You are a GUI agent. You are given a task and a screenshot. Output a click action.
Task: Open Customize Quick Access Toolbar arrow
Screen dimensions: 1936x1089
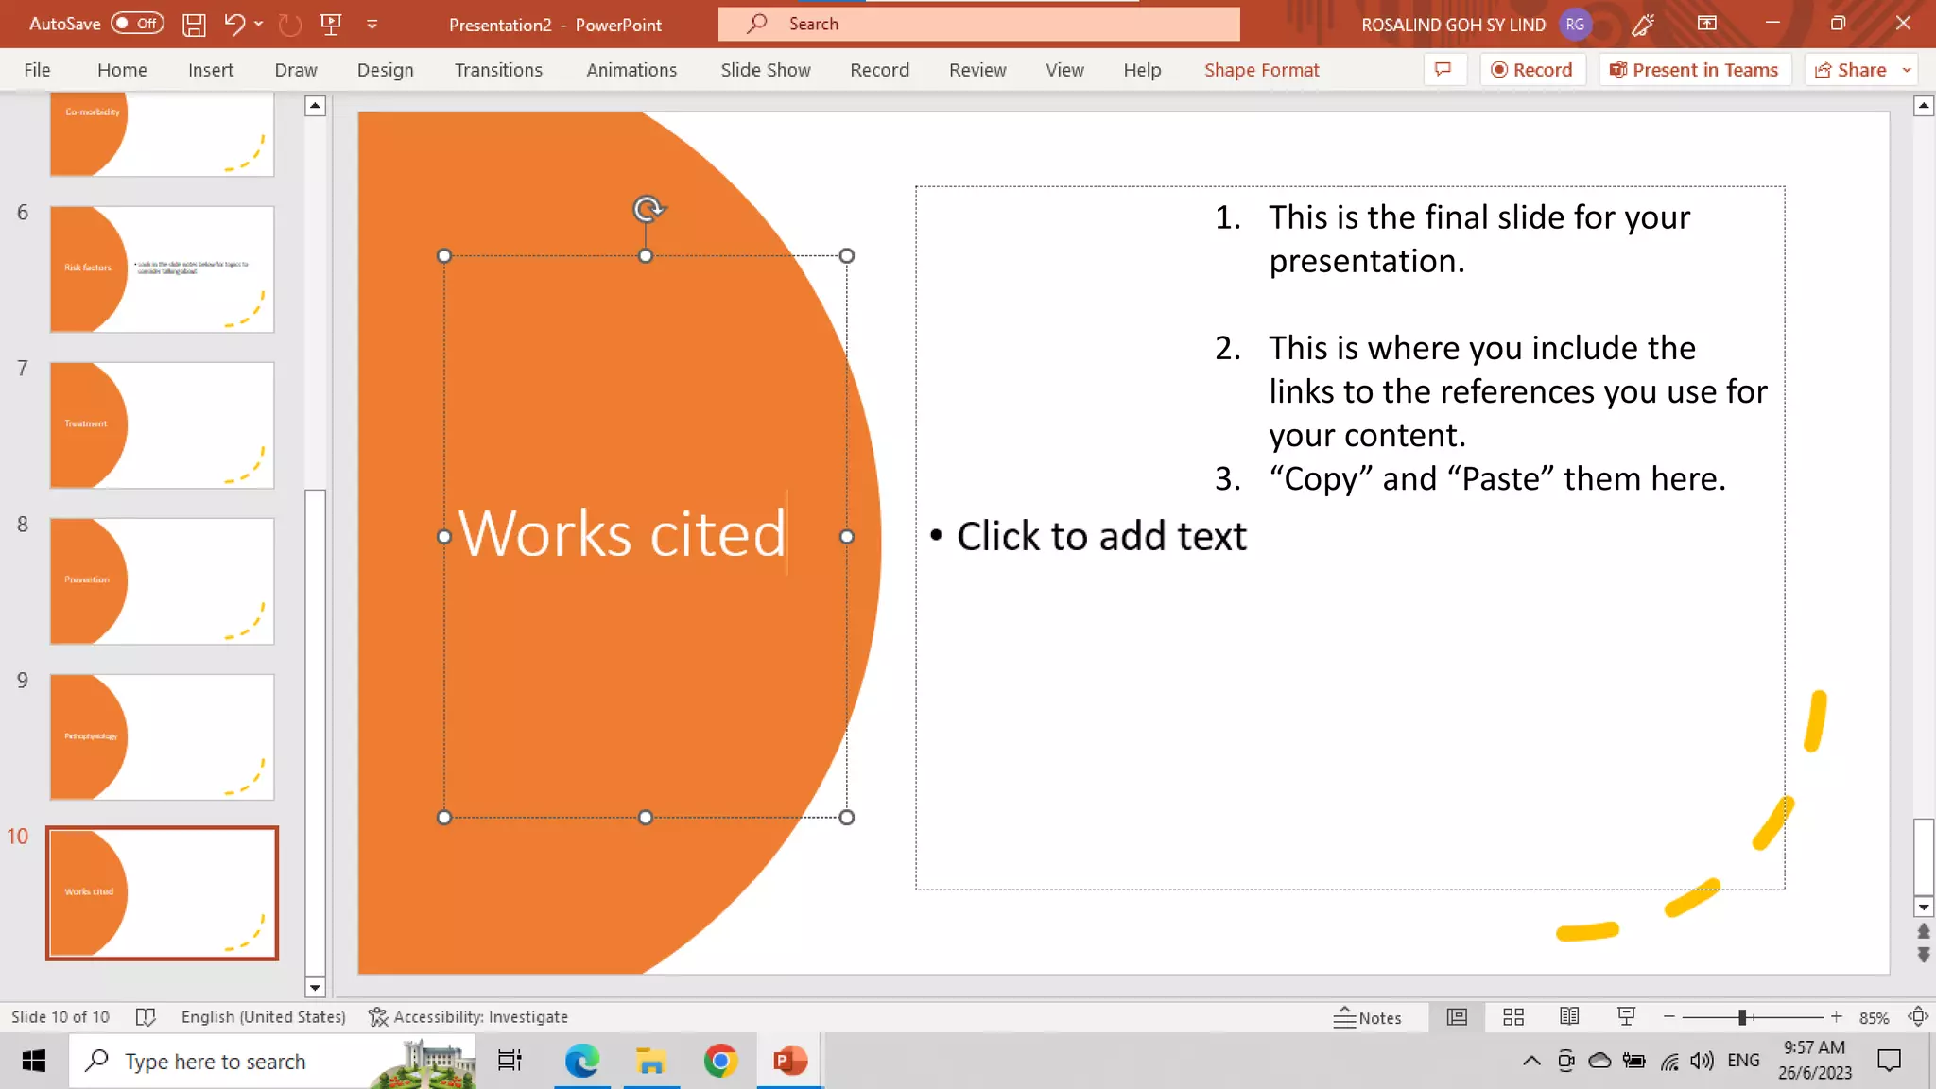point(372,25)
